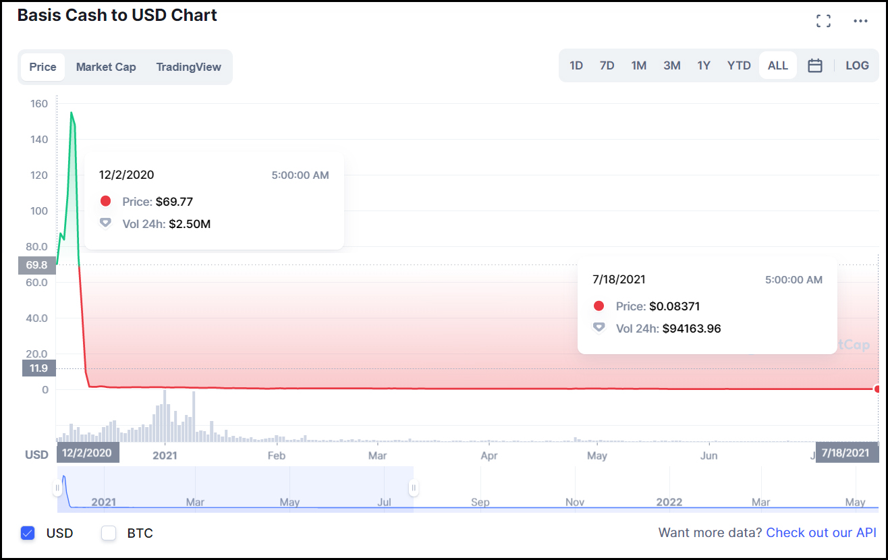888x560 pixels.
Task: Uncheck the USD checkbox
Action: (x=28, y=533)
